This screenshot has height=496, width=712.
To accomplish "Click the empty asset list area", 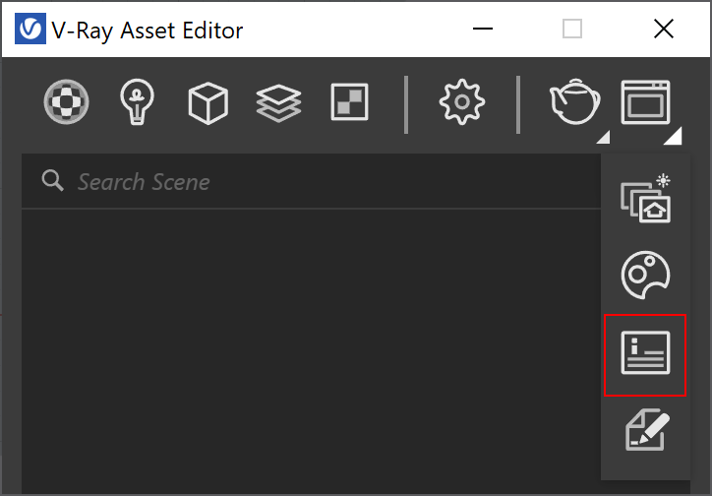I will click(312, 349).
